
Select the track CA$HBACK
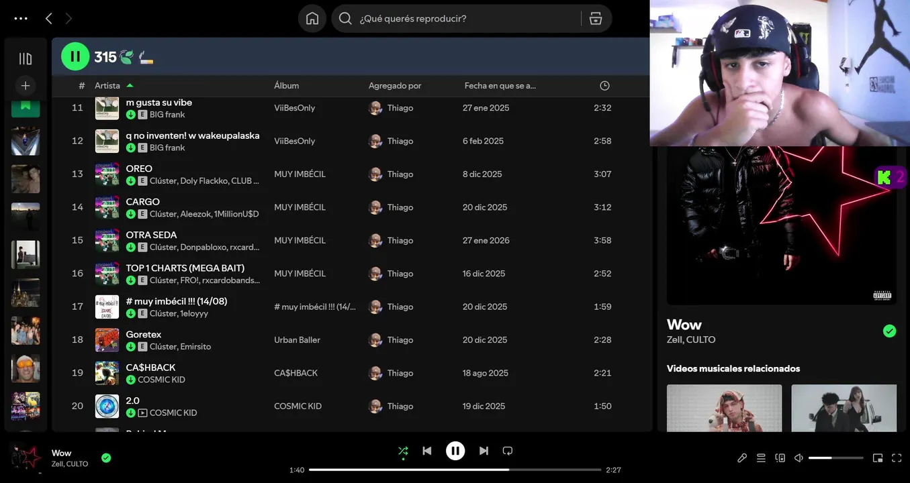pos(150,368)
